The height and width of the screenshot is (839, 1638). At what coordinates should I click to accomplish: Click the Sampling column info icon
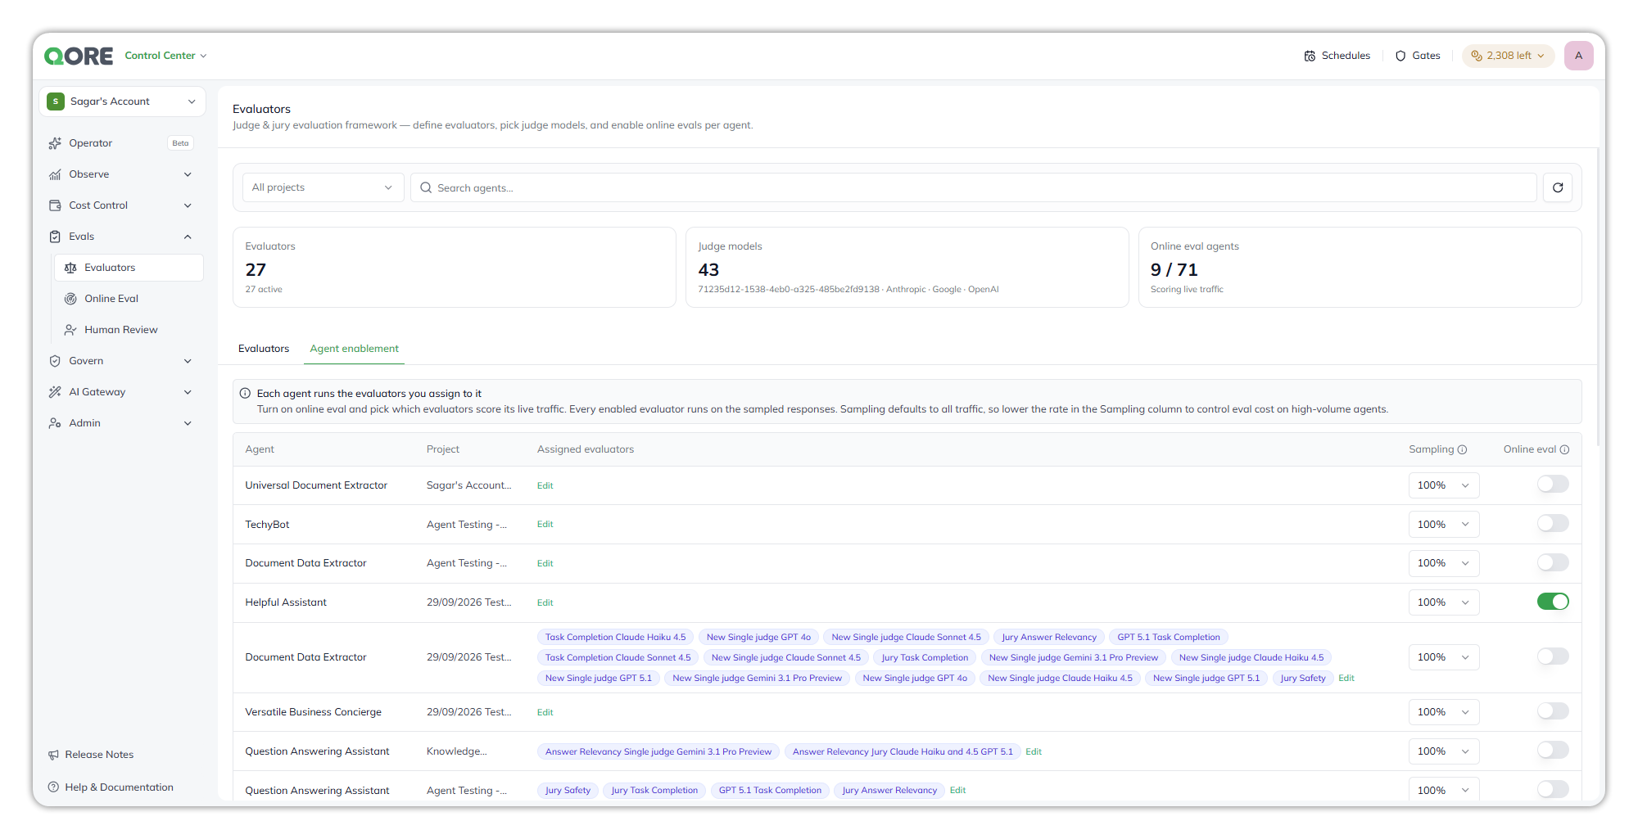click(1462, 449)
